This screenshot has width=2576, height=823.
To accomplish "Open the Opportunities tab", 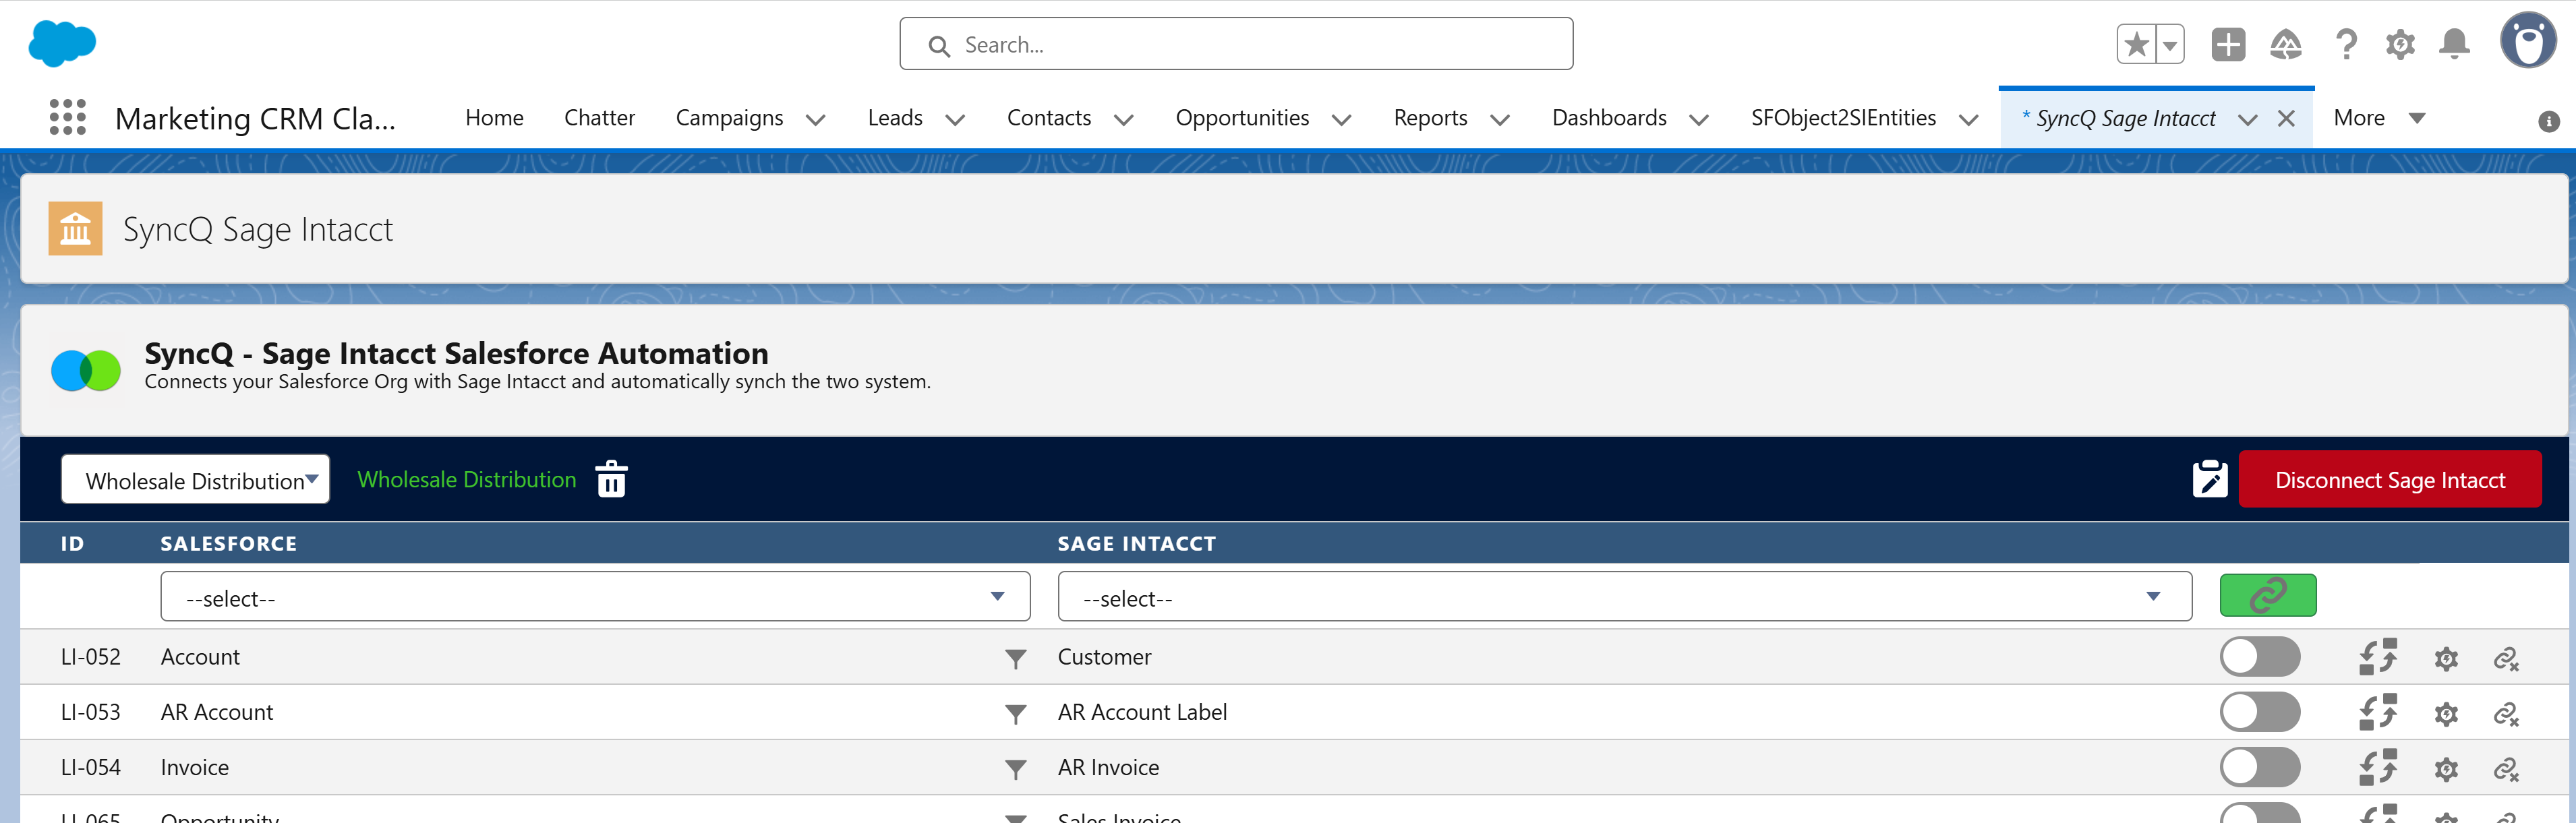I will tap(1242, 118).
